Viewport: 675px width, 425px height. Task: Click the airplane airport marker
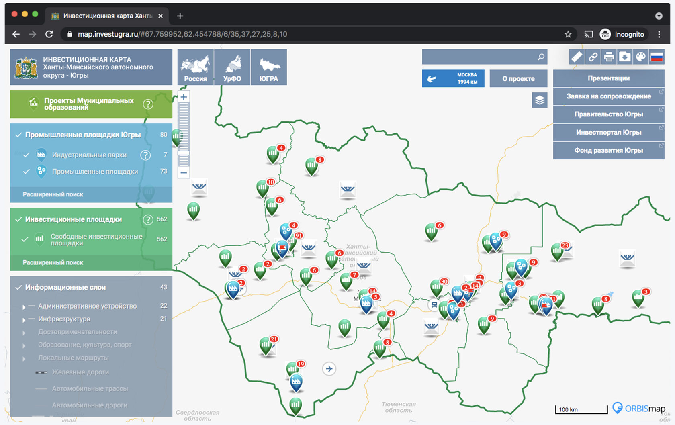click(x=329, y=368)
